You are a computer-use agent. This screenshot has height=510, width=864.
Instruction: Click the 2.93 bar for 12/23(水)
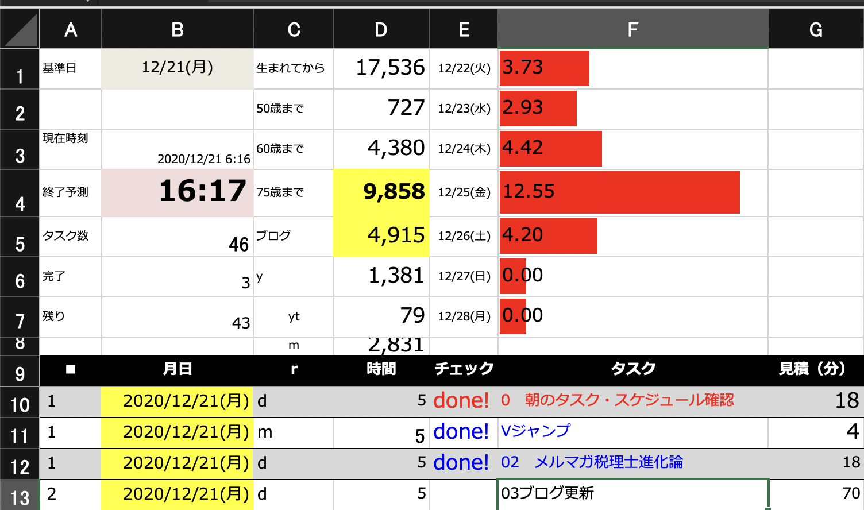pyautogui.click(x=538, y=109)
